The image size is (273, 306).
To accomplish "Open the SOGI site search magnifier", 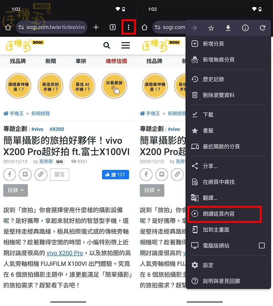I will [107, 45].
